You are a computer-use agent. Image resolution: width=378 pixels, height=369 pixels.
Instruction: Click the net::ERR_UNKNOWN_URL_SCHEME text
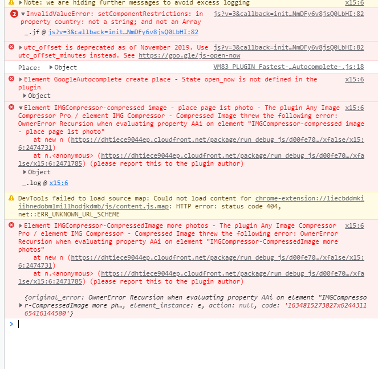69,215
